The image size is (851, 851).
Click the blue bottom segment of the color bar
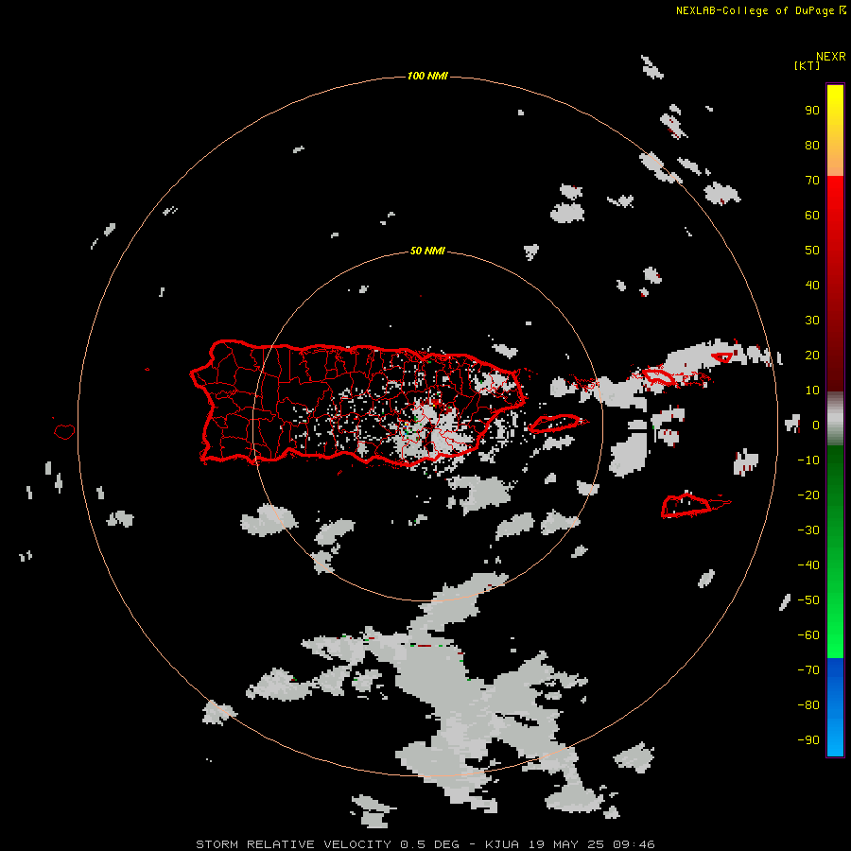[835, 706]
